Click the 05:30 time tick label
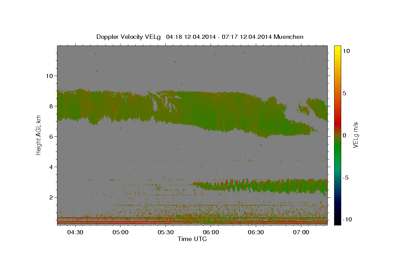 [165, 232]
